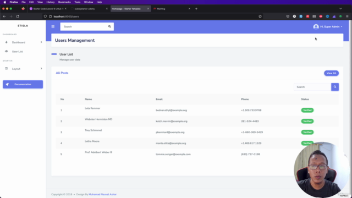Expand the Dashboard chevron in sidebar
The width and height of the screenshot is (352, 198).
click(41, 42)
